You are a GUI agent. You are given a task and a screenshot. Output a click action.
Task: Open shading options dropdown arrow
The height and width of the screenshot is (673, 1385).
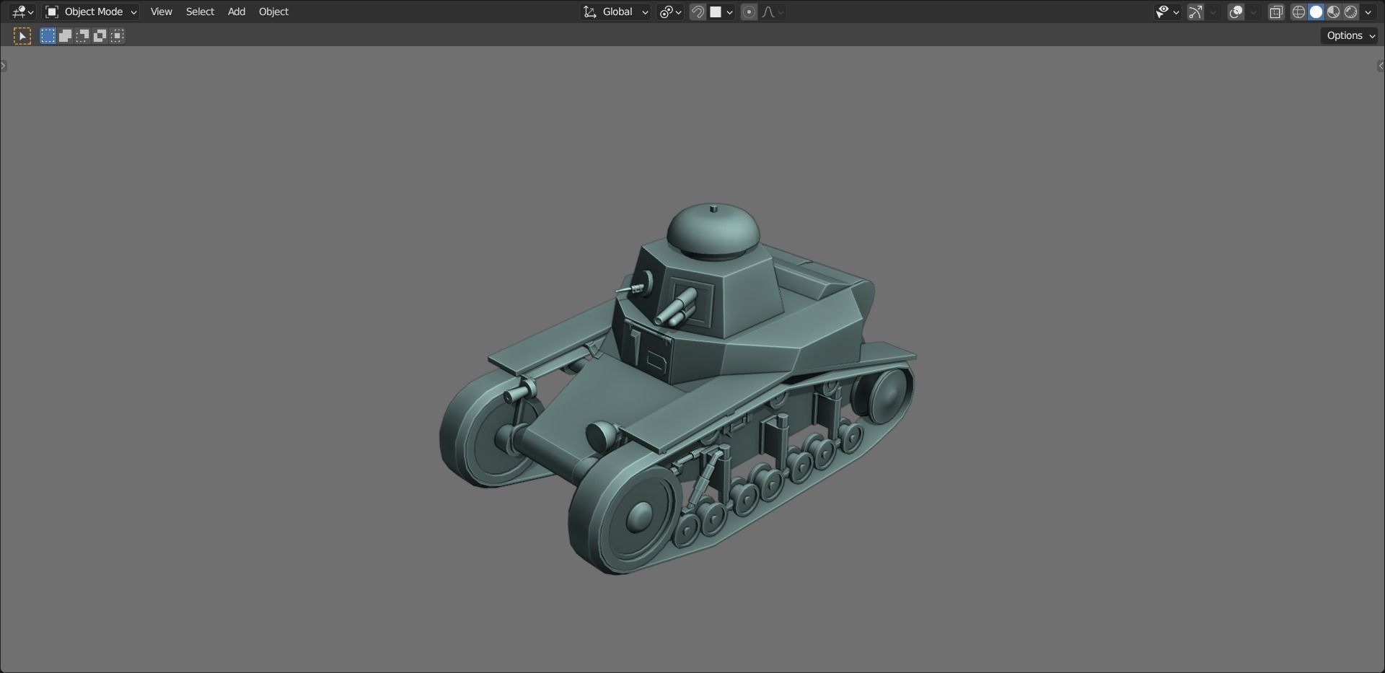coord(1368,12)
